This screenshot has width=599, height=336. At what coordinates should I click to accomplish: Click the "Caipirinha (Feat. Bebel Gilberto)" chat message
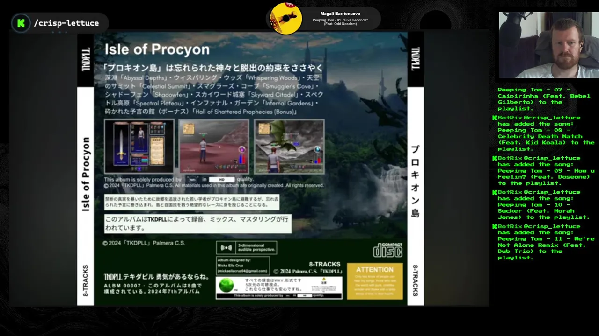point(544,99)
